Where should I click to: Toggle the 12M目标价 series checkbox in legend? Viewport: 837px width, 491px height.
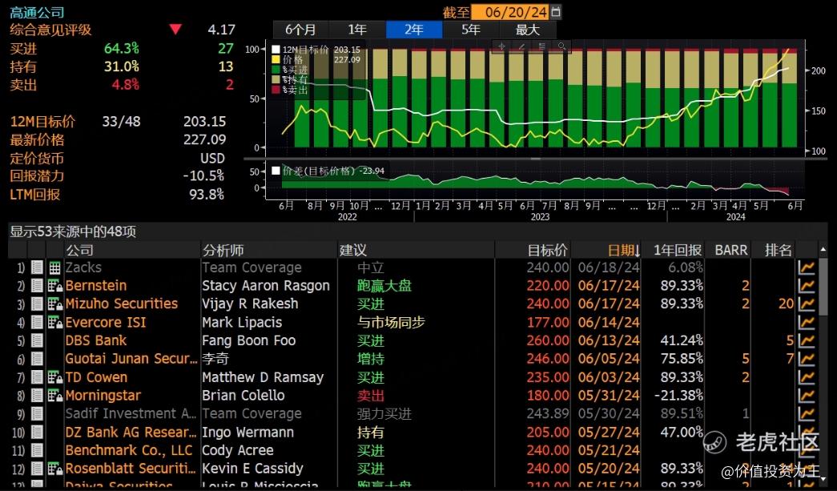(276, 50)
